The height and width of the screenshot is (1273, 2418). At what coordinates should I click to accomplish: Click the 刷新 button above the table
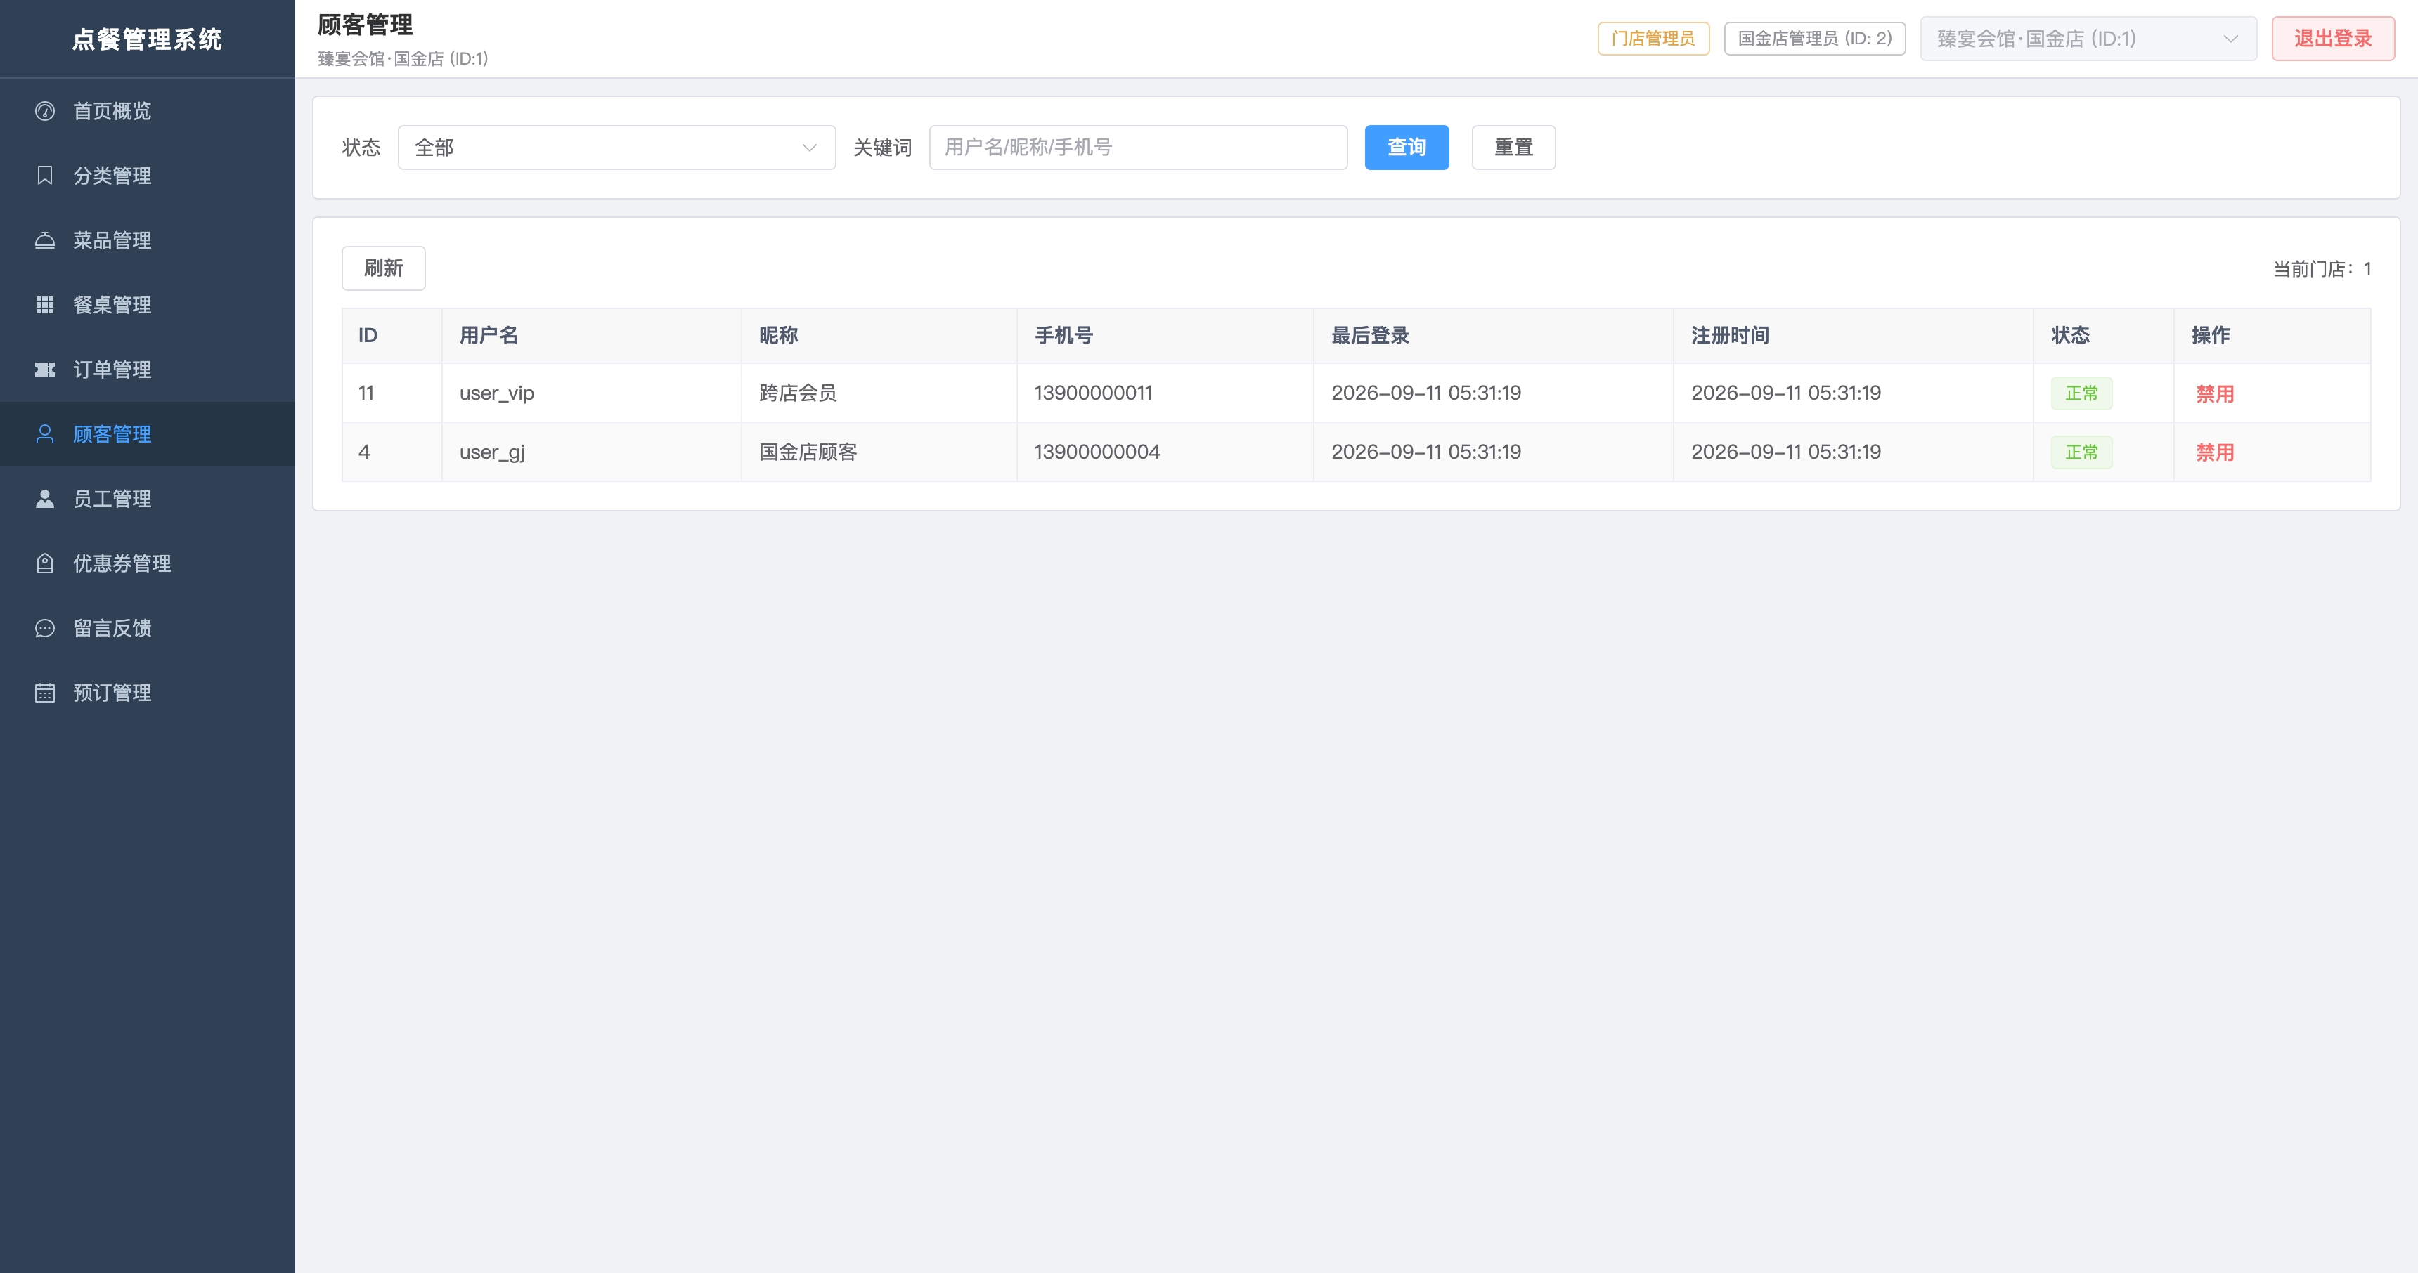383,268
